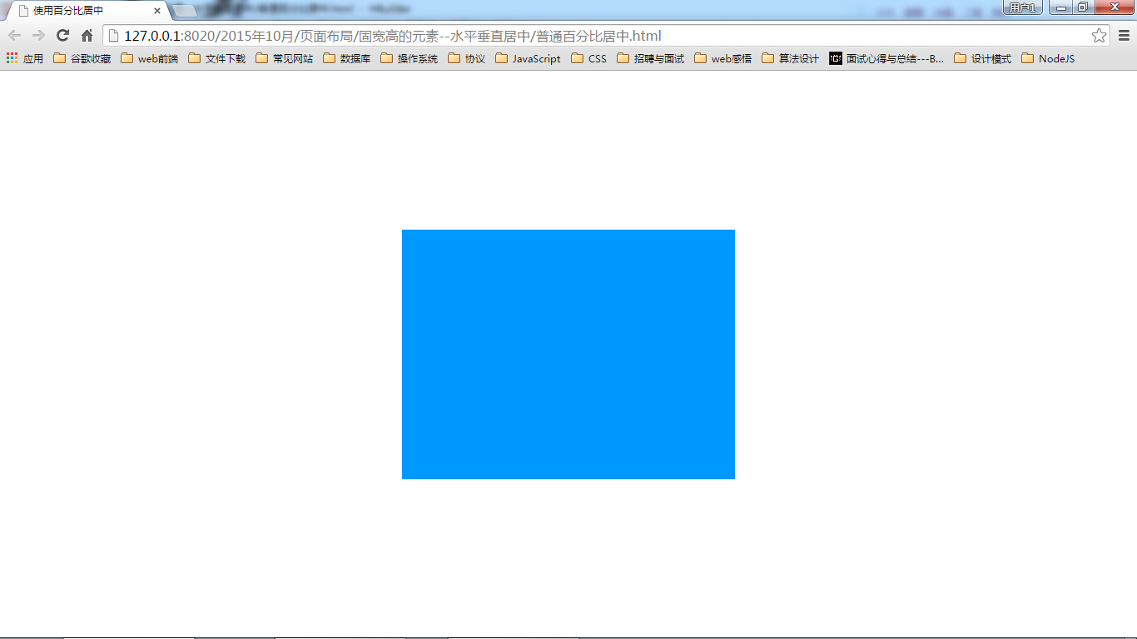The height and width of the screenshot is (639, 1137).
Task: Open the NodeJS bookmarks folder
Action: click(1048, 59)
